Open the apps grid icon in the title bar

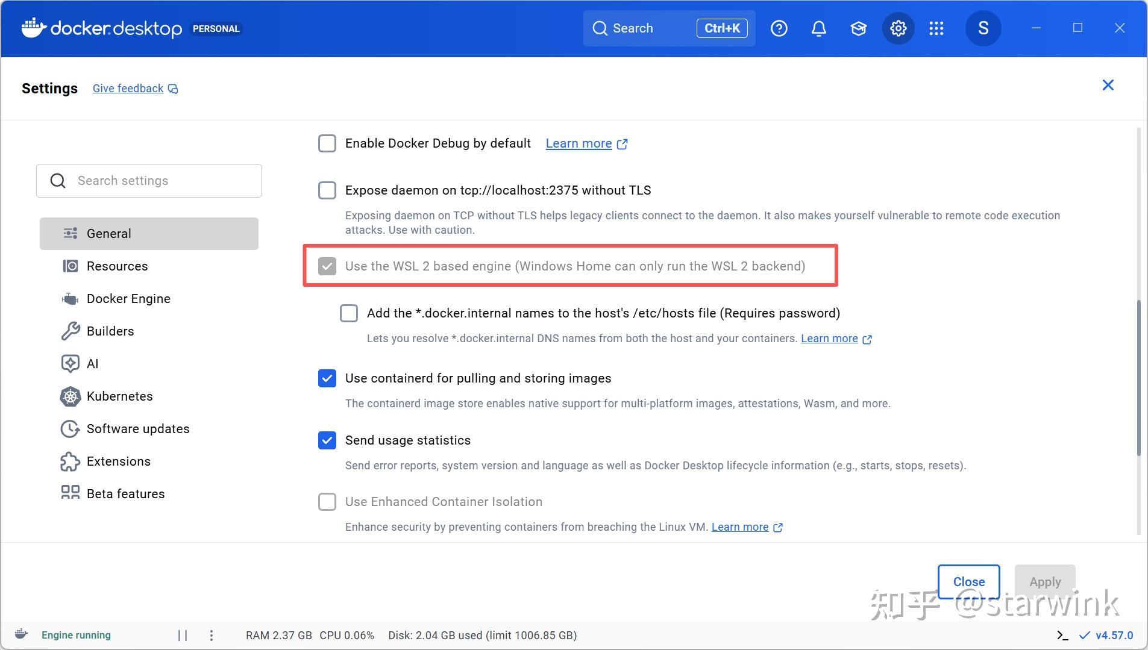point(936,28)
